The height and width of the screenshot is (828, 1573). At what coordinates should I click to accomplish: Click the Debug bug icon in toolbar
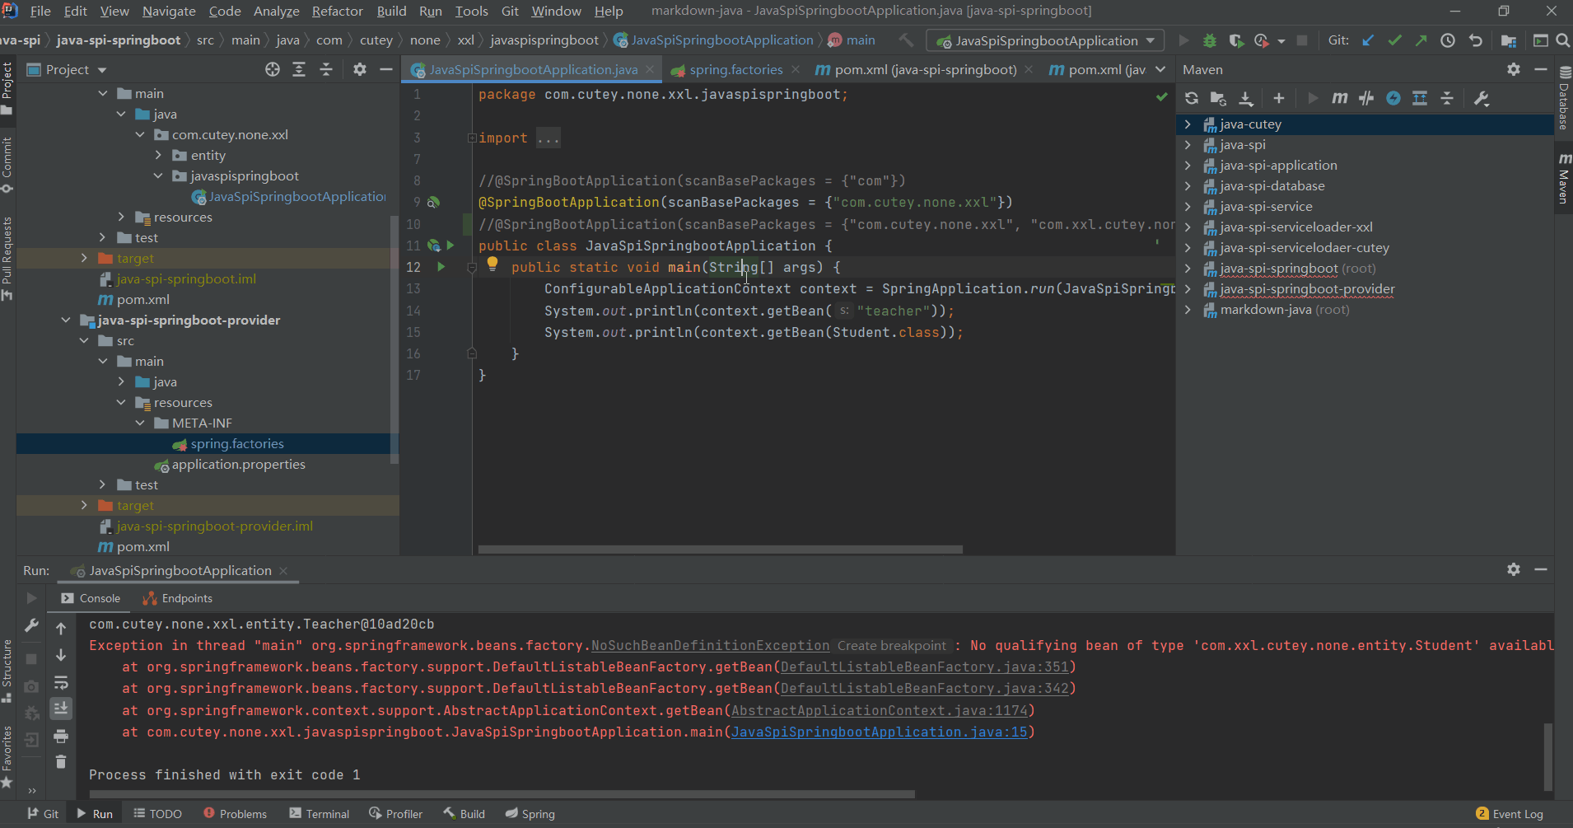(1209, 40)
